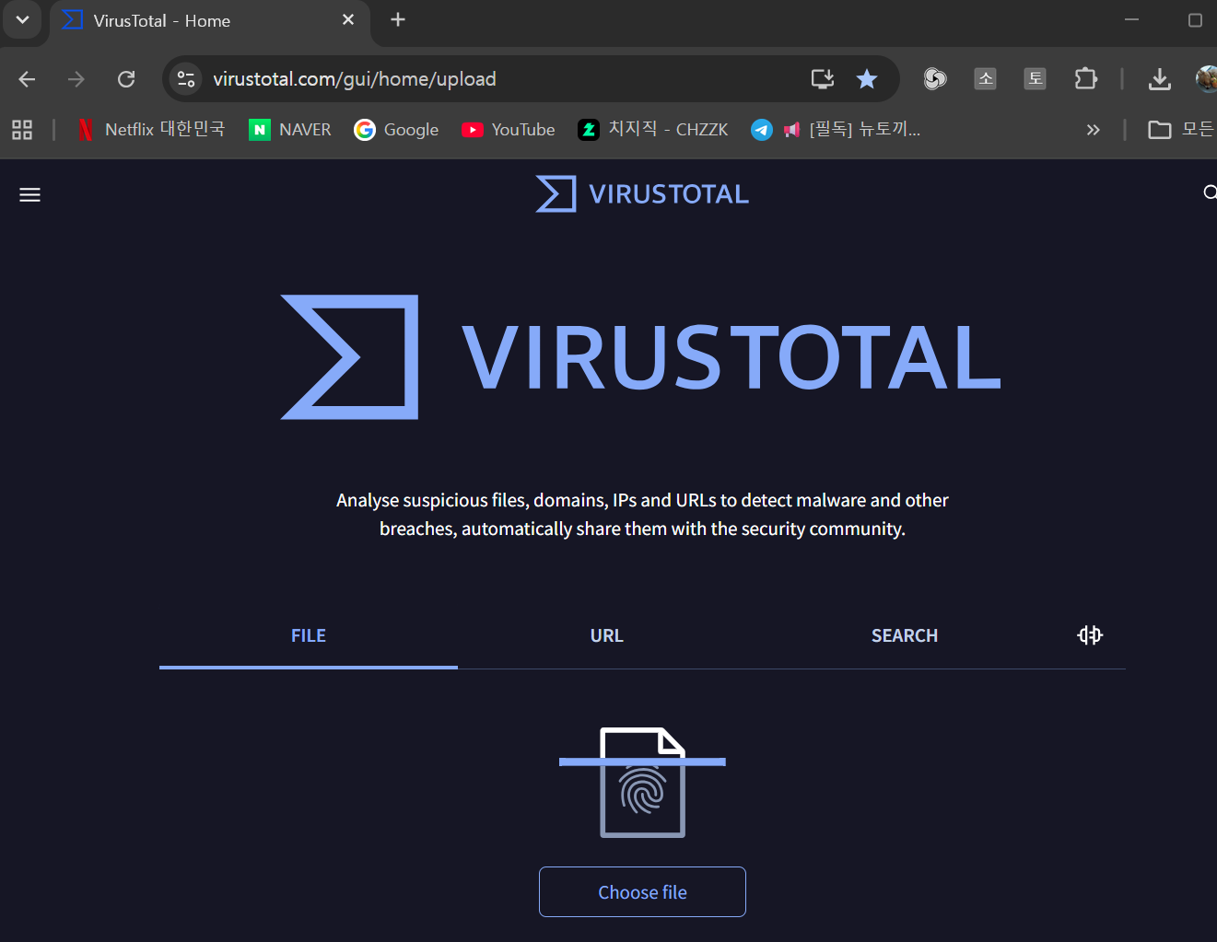Open the apps grid in bookmarks bar
The height and width of the screenshot is (942, 1217).
(x=22, y=130)
